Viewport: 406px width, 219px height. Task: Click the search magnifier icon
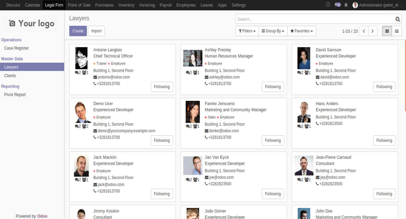click(398, 19)
